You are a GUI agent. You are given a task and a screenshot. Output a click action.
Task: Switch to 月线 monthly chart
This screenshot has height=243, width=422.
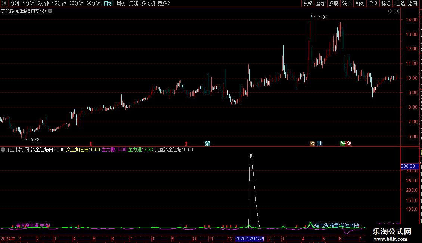tap(133, 3)
